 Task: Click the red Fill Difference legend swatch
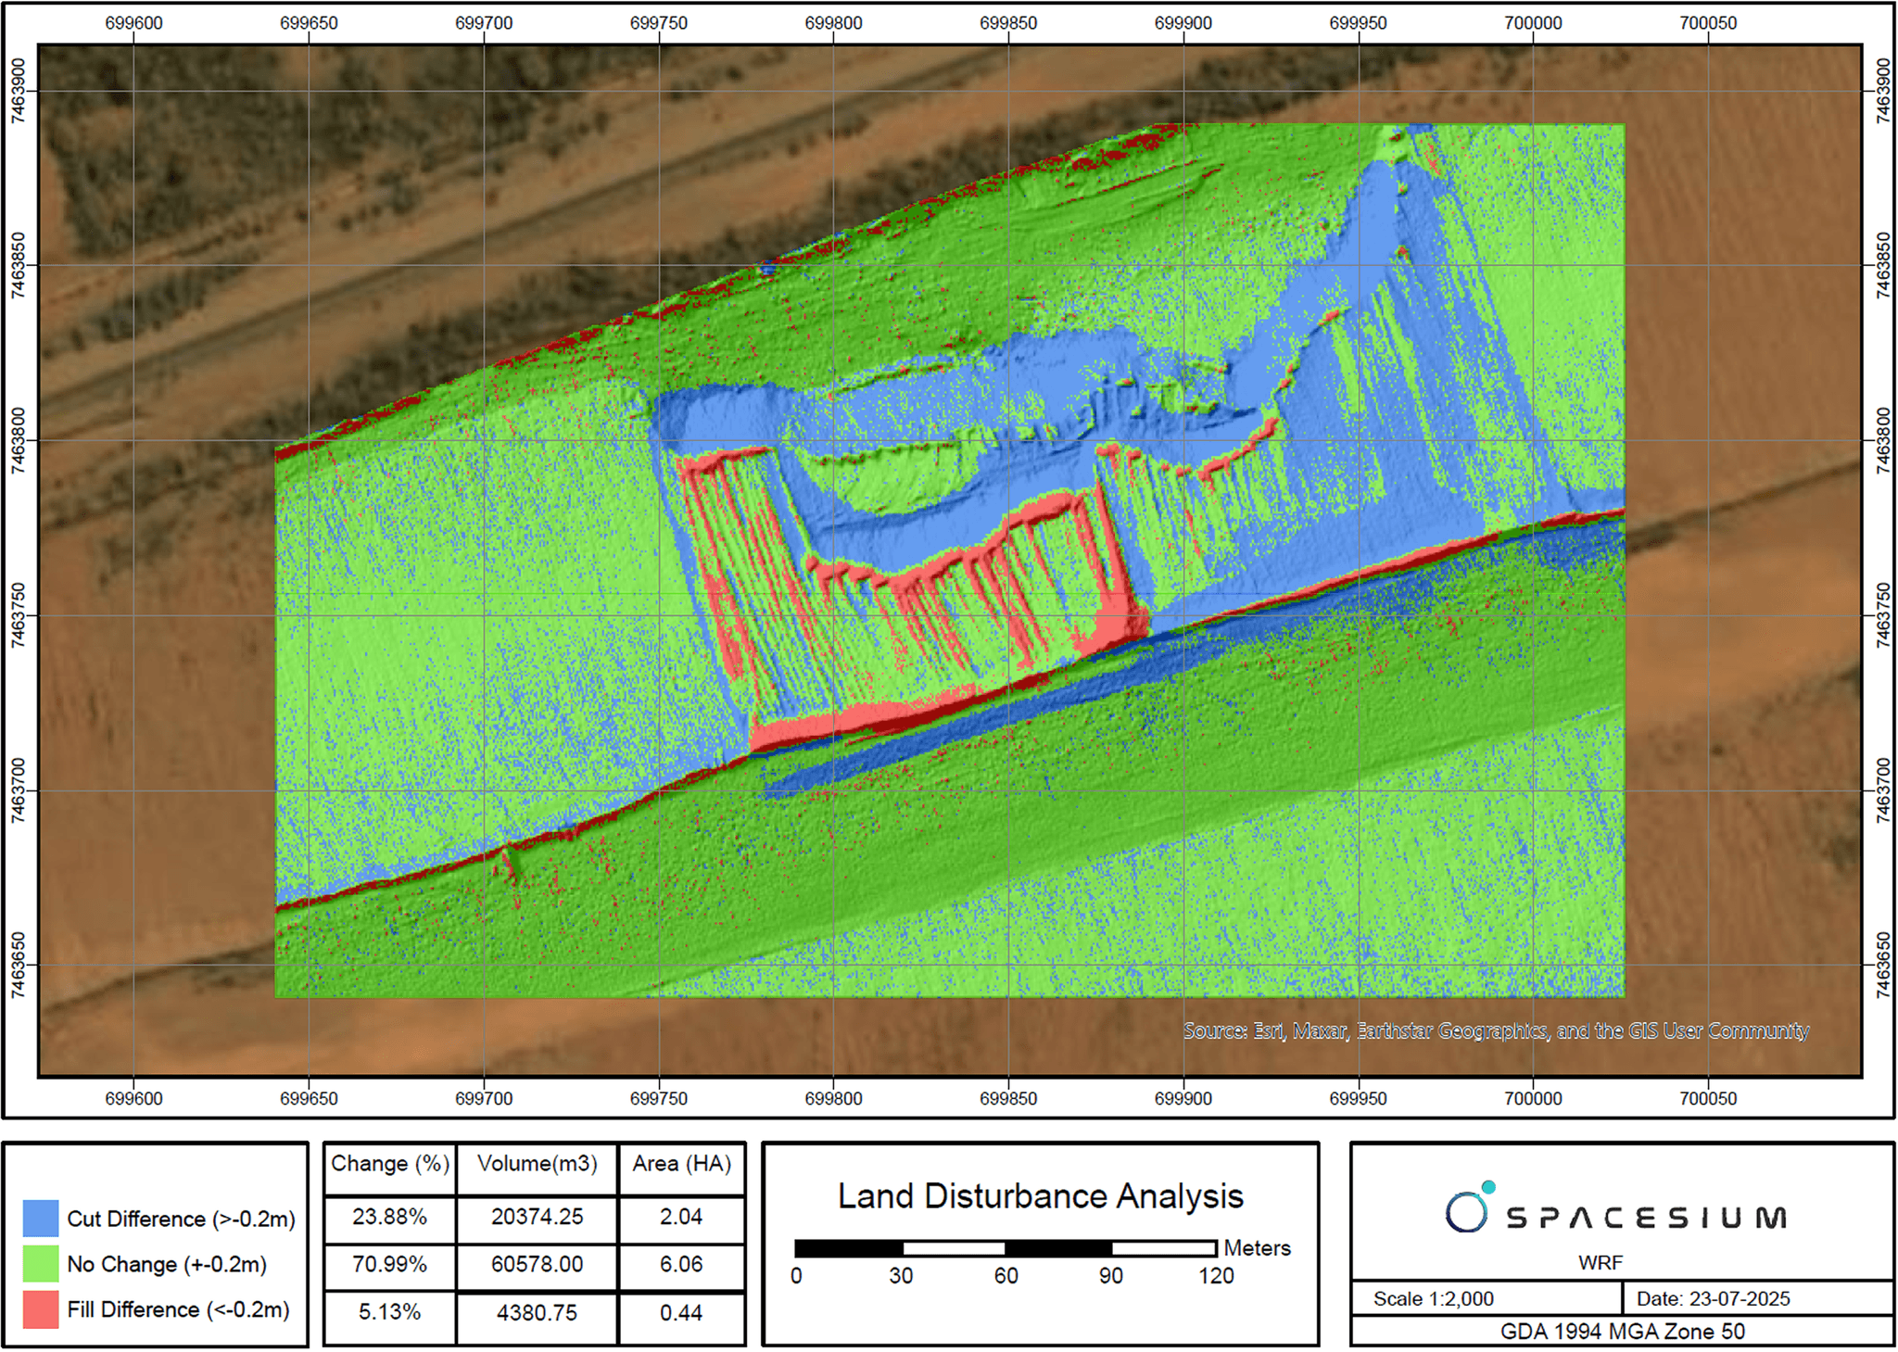[x=43, y=1310]
